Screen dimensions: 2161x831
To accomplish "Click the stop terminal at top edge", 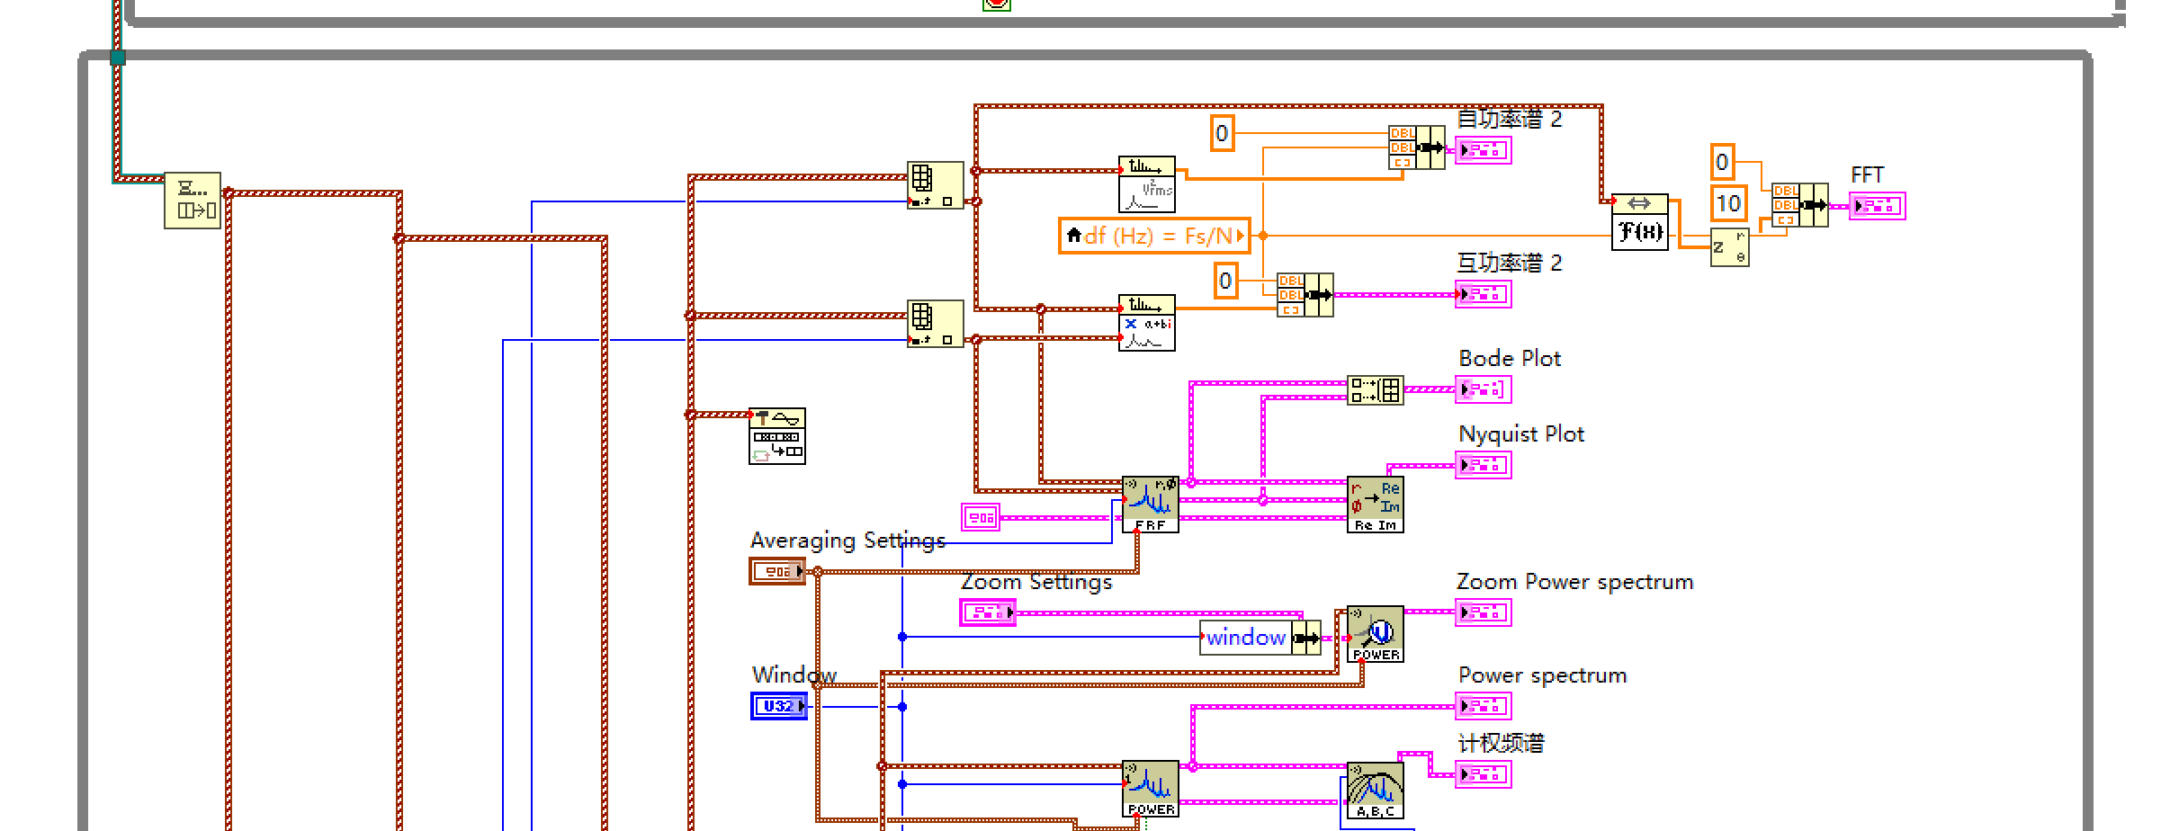I will [997, 4].
